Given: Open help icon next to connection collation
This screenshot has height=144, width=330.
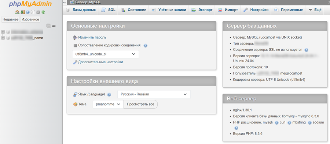Looking at the screenshot, I should click(x=146, y=46).
